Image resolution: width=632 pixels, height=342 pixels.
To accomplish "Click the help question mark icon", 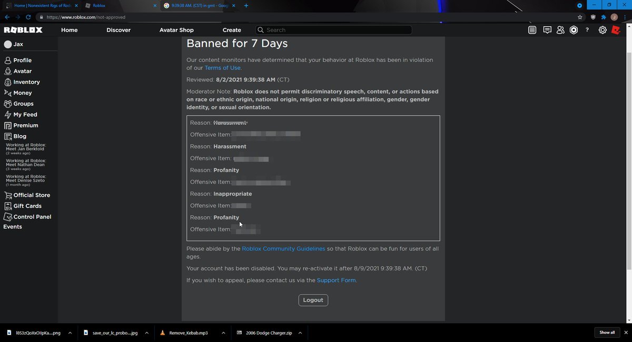I will click(587, 30).
